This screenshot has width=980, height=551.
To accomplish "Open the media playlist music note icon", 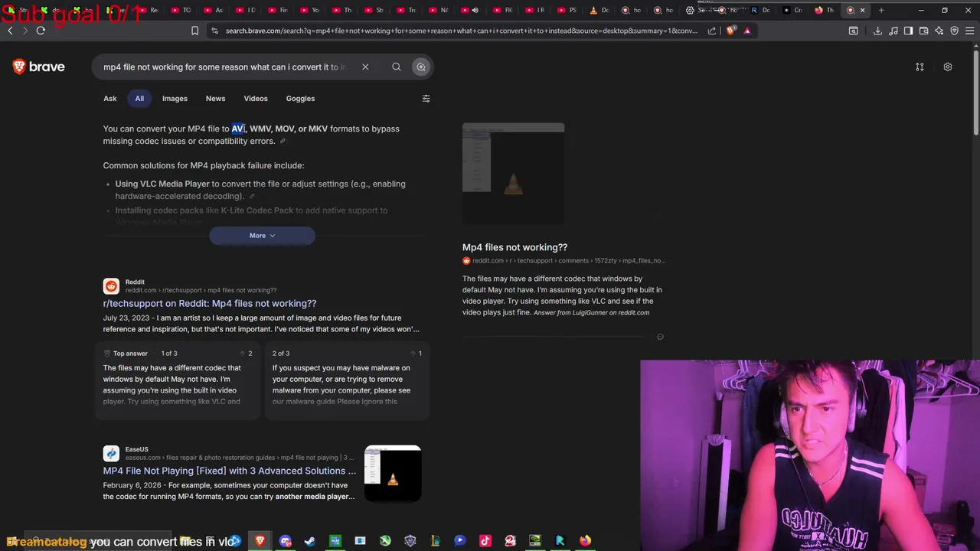I will 893,31.
